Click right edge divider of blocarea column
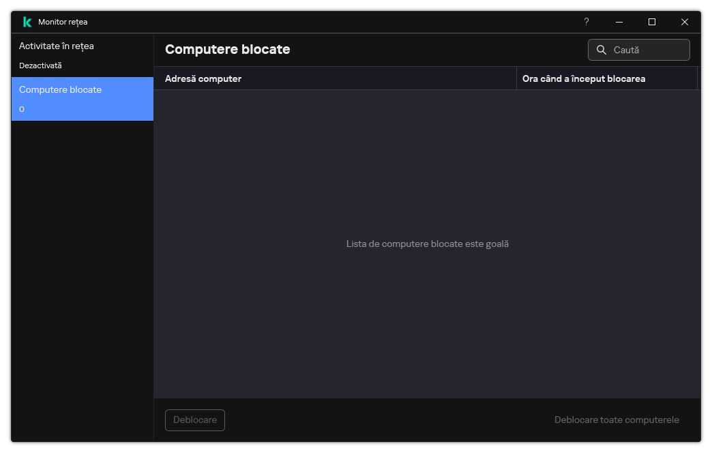The width and height of the screenshot is (712, 453). (698, 78)
